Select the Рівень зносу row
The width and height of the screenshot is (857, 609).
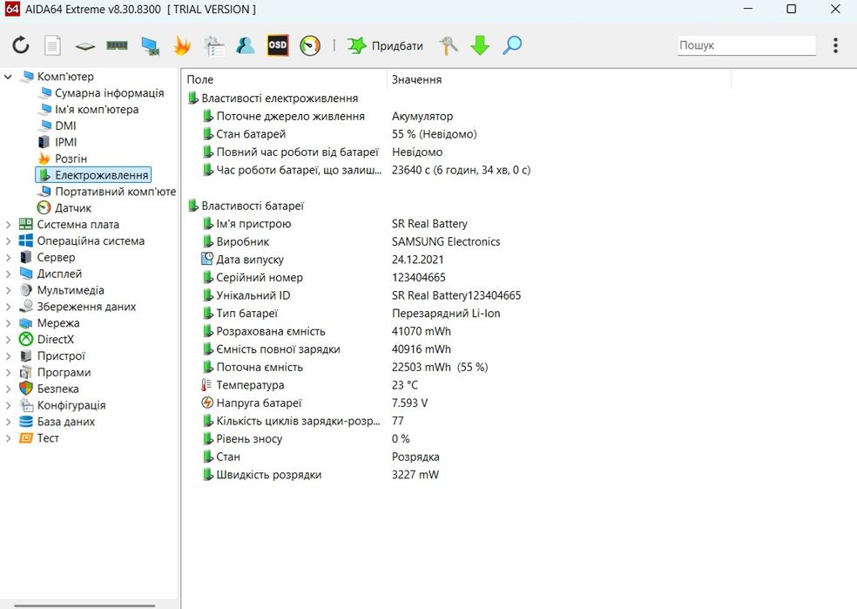point(249,439)
